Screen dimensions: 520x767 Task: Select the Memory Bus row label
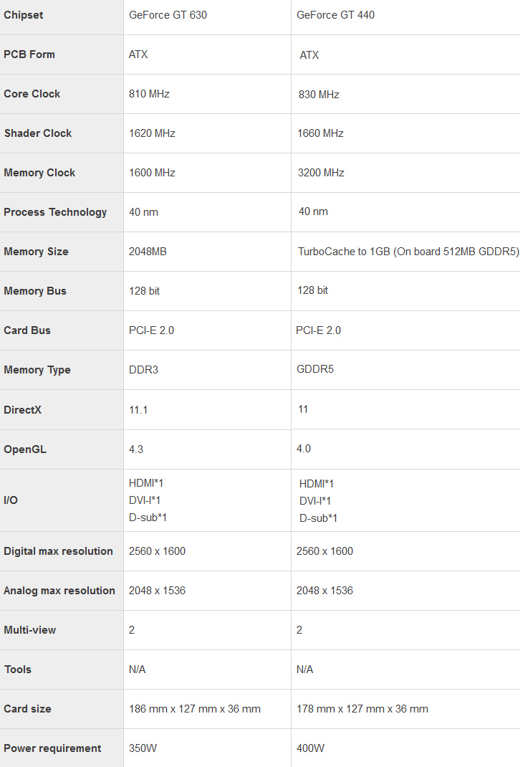tap(35, 291)
